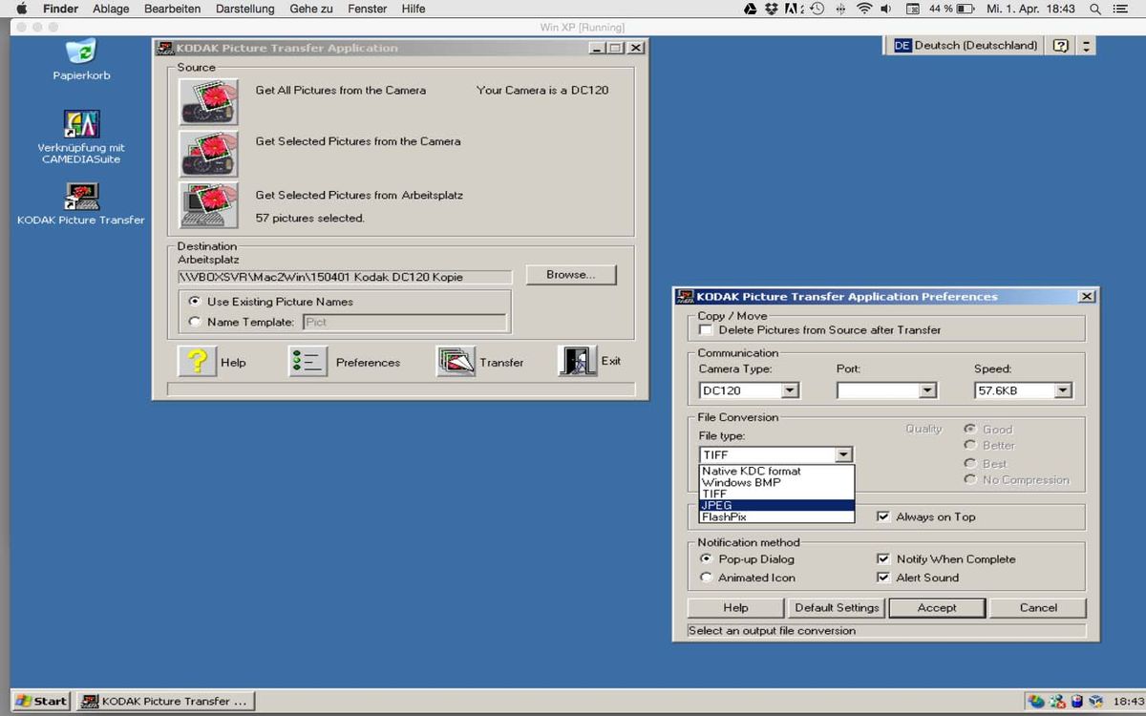Viewport: 1146px width, 716px height.
Task: Click the Cancel button in Preferences
Action: click(x=1038, y=607)
